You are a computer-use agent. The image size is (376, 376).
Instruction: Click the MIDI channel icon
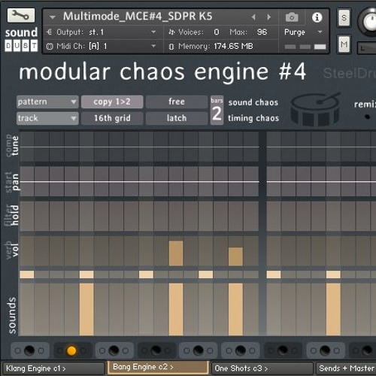point(50,47)
